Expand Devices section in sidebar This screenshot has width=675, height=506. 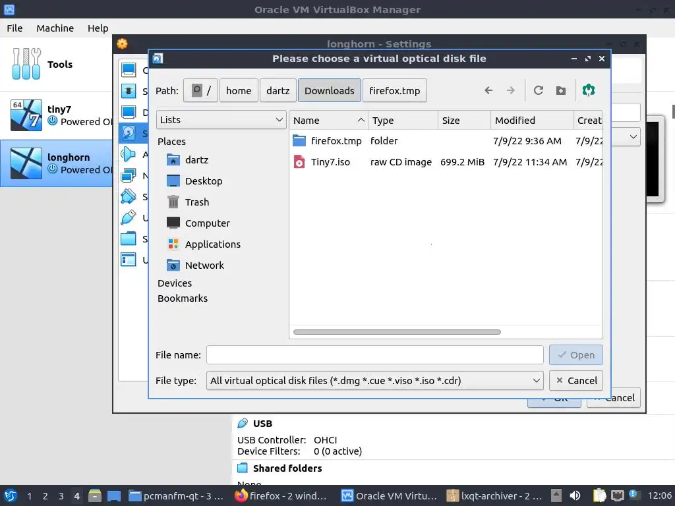click(x=174, y=283)
